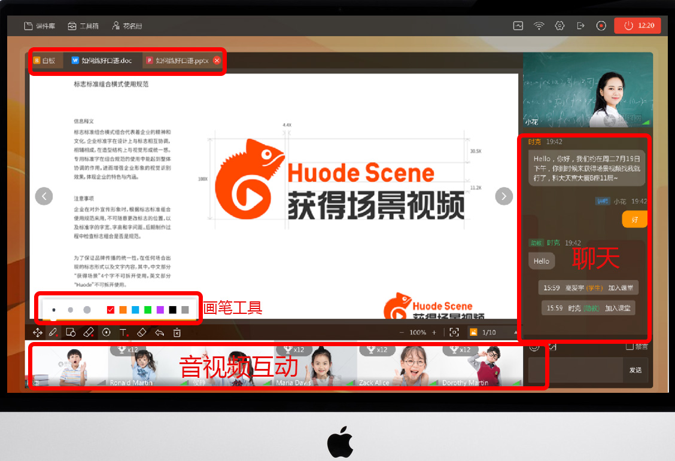Viewport: 675px width, 461px height.
Task: Undo the last whiteboard stroke
Action: pyautogui.click(x=159, y=332)
